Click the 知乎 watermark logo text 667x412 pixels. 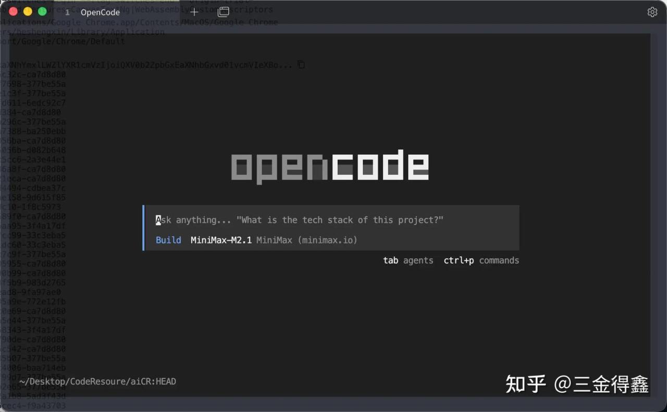(x=525, y=384)
